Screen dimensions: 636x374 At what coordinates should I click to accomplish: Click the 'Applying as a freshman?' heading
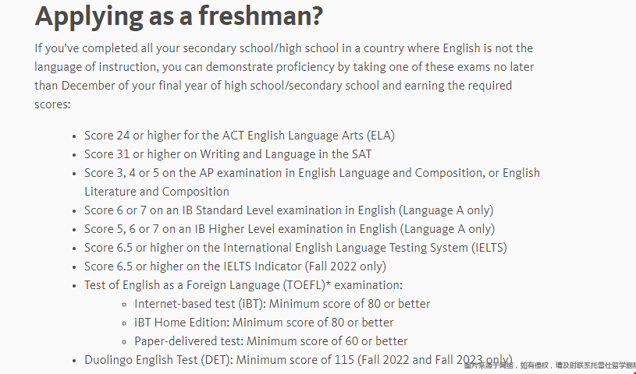tap(179, 16)
